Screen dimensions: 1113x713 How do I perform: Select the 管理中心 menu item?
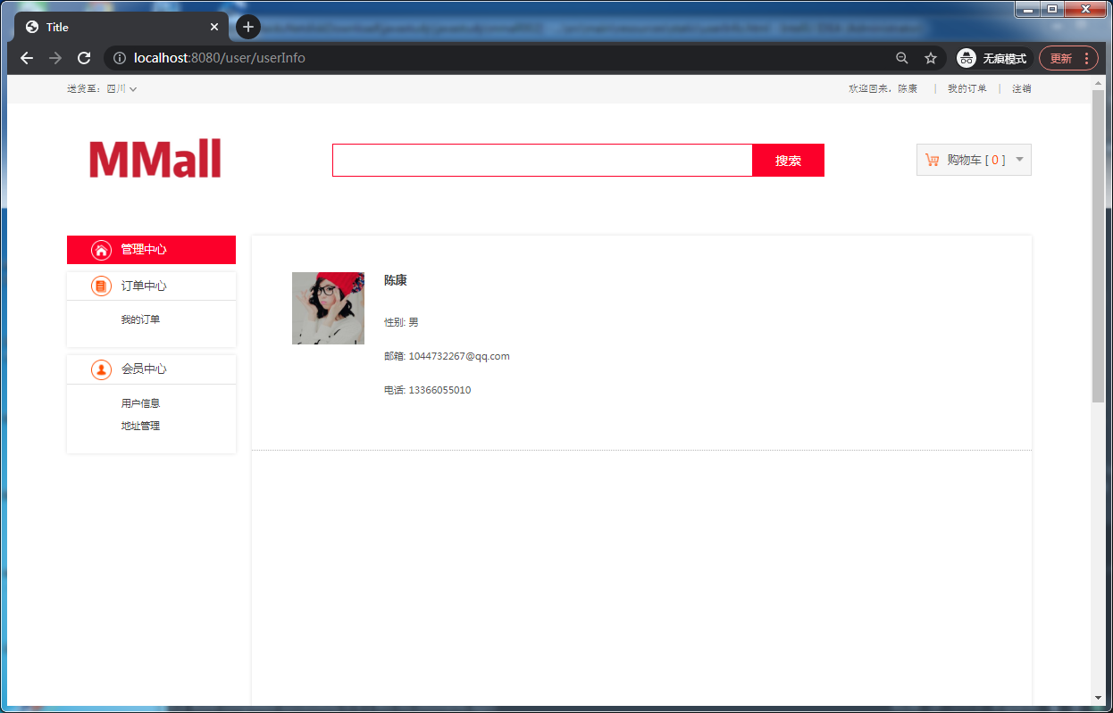tap(151, 250)
